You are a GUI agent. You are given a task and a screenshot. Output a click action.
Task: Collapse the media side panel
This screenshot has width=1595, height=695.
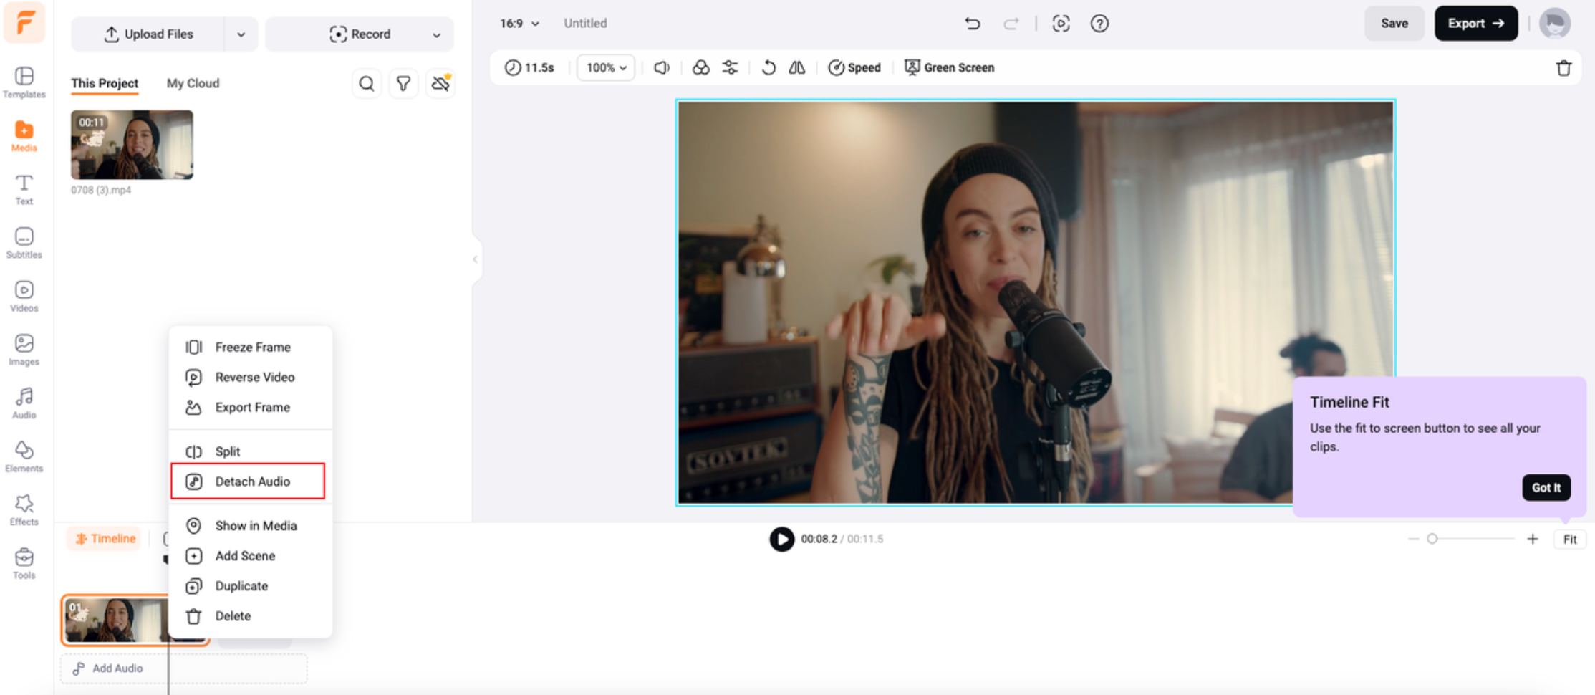tap(476, 259)
